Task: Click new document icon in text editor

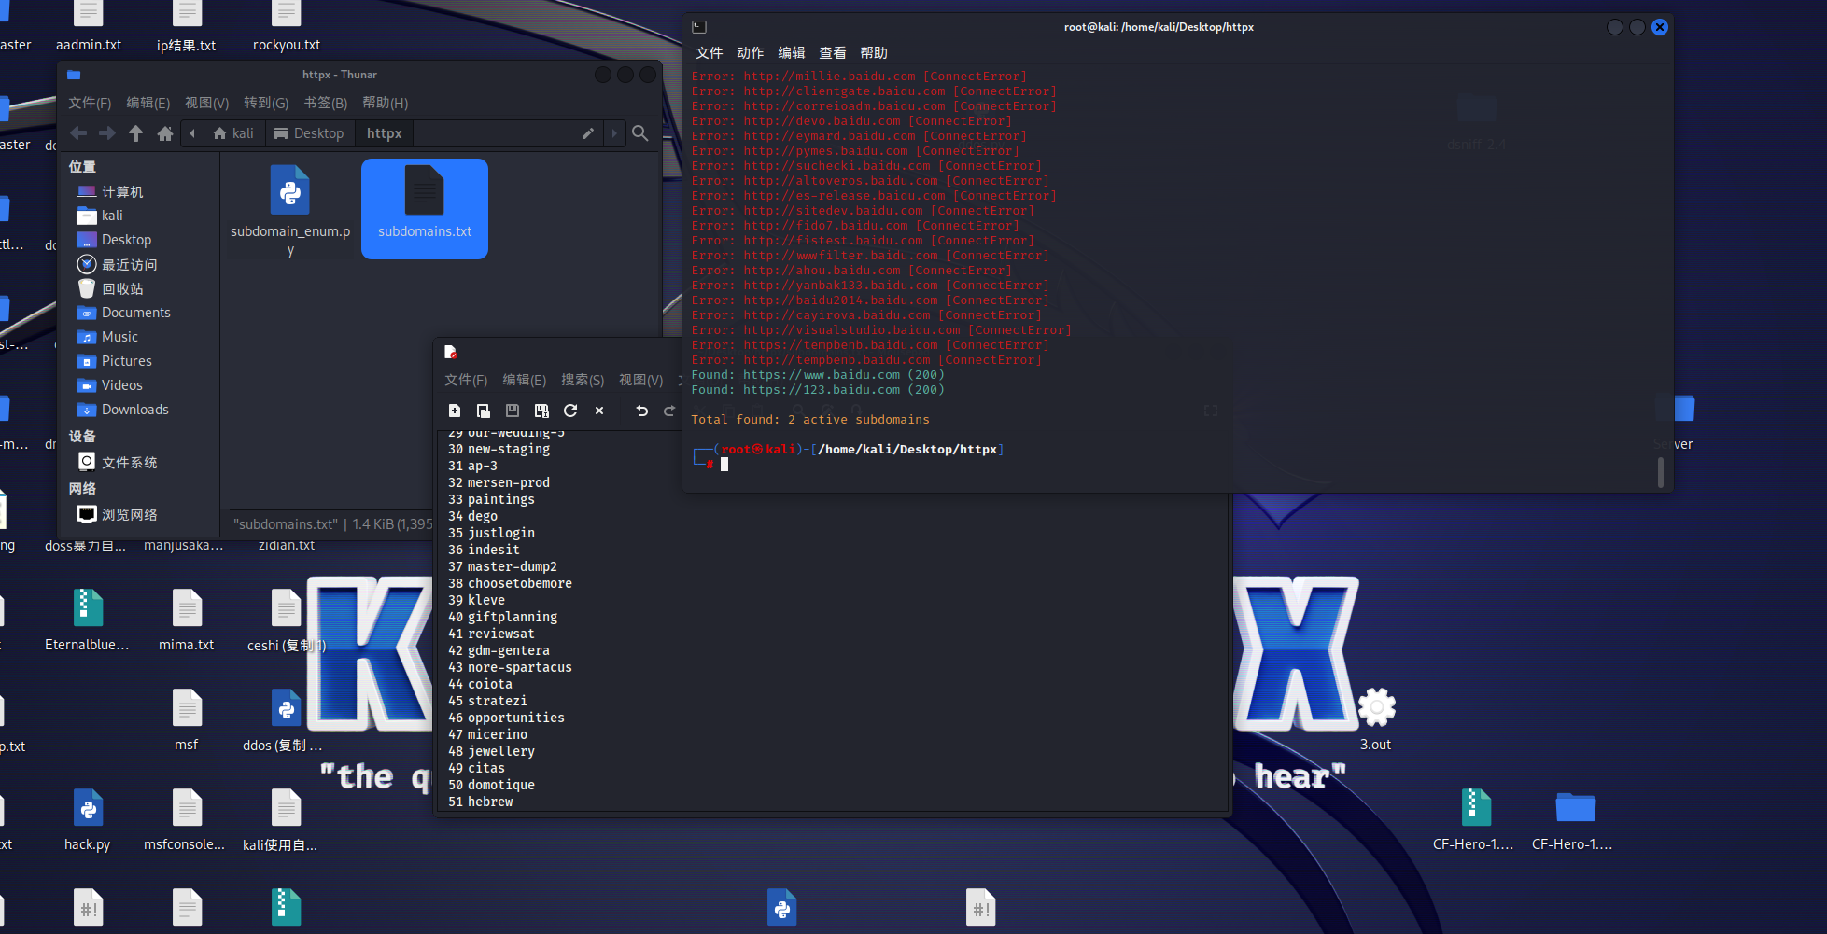Action: point(455,411)
